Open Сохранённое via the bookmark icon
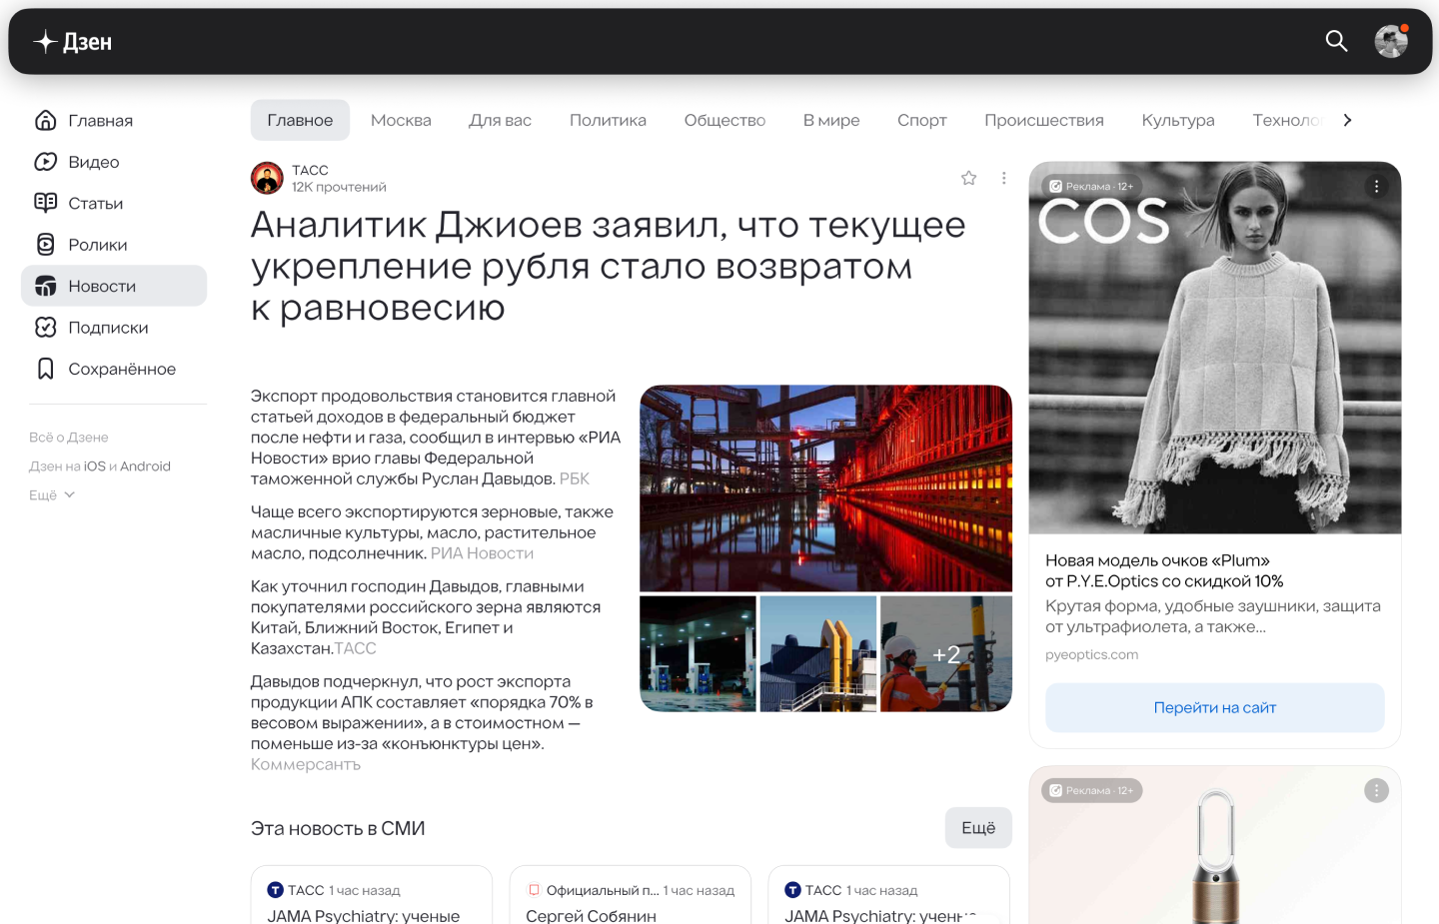Image resolution: width=1439 pixels, height=924 pixels. (x=46, y=368)
